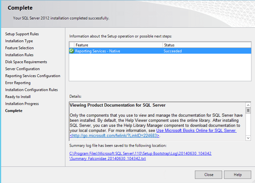Click the Help button
This screenshot has width=255, height=183.
[x=237, y=175]
